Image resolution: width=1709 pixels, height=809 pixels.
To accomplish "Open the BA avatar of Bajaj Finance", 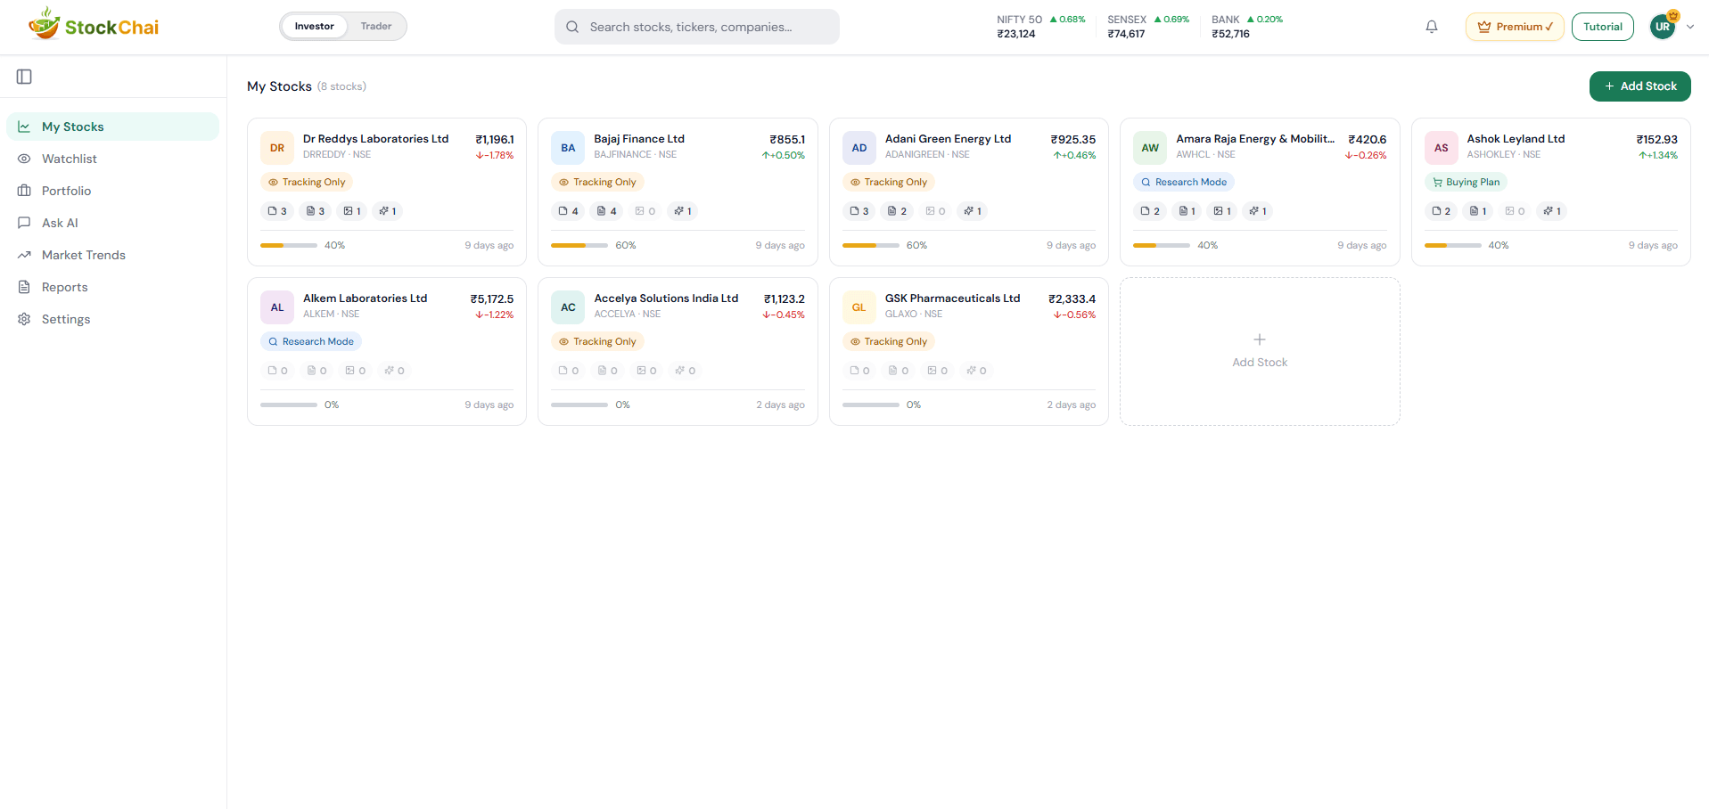I will click(x=568, y=148).
